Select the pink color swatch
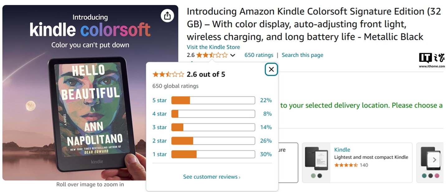The width and height of the screenshot is (448, 192). pos(437,176)
